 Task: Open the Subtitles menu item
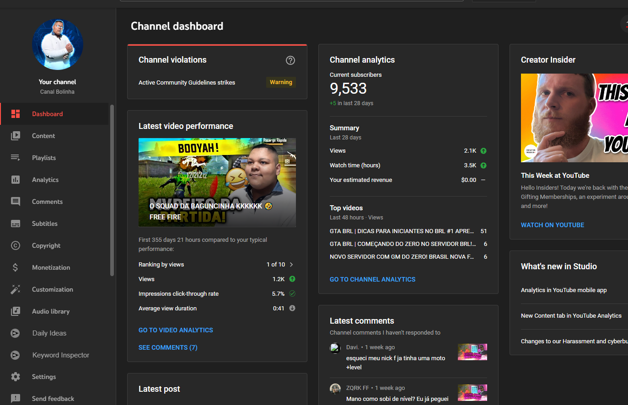click(x=54, y=224)
